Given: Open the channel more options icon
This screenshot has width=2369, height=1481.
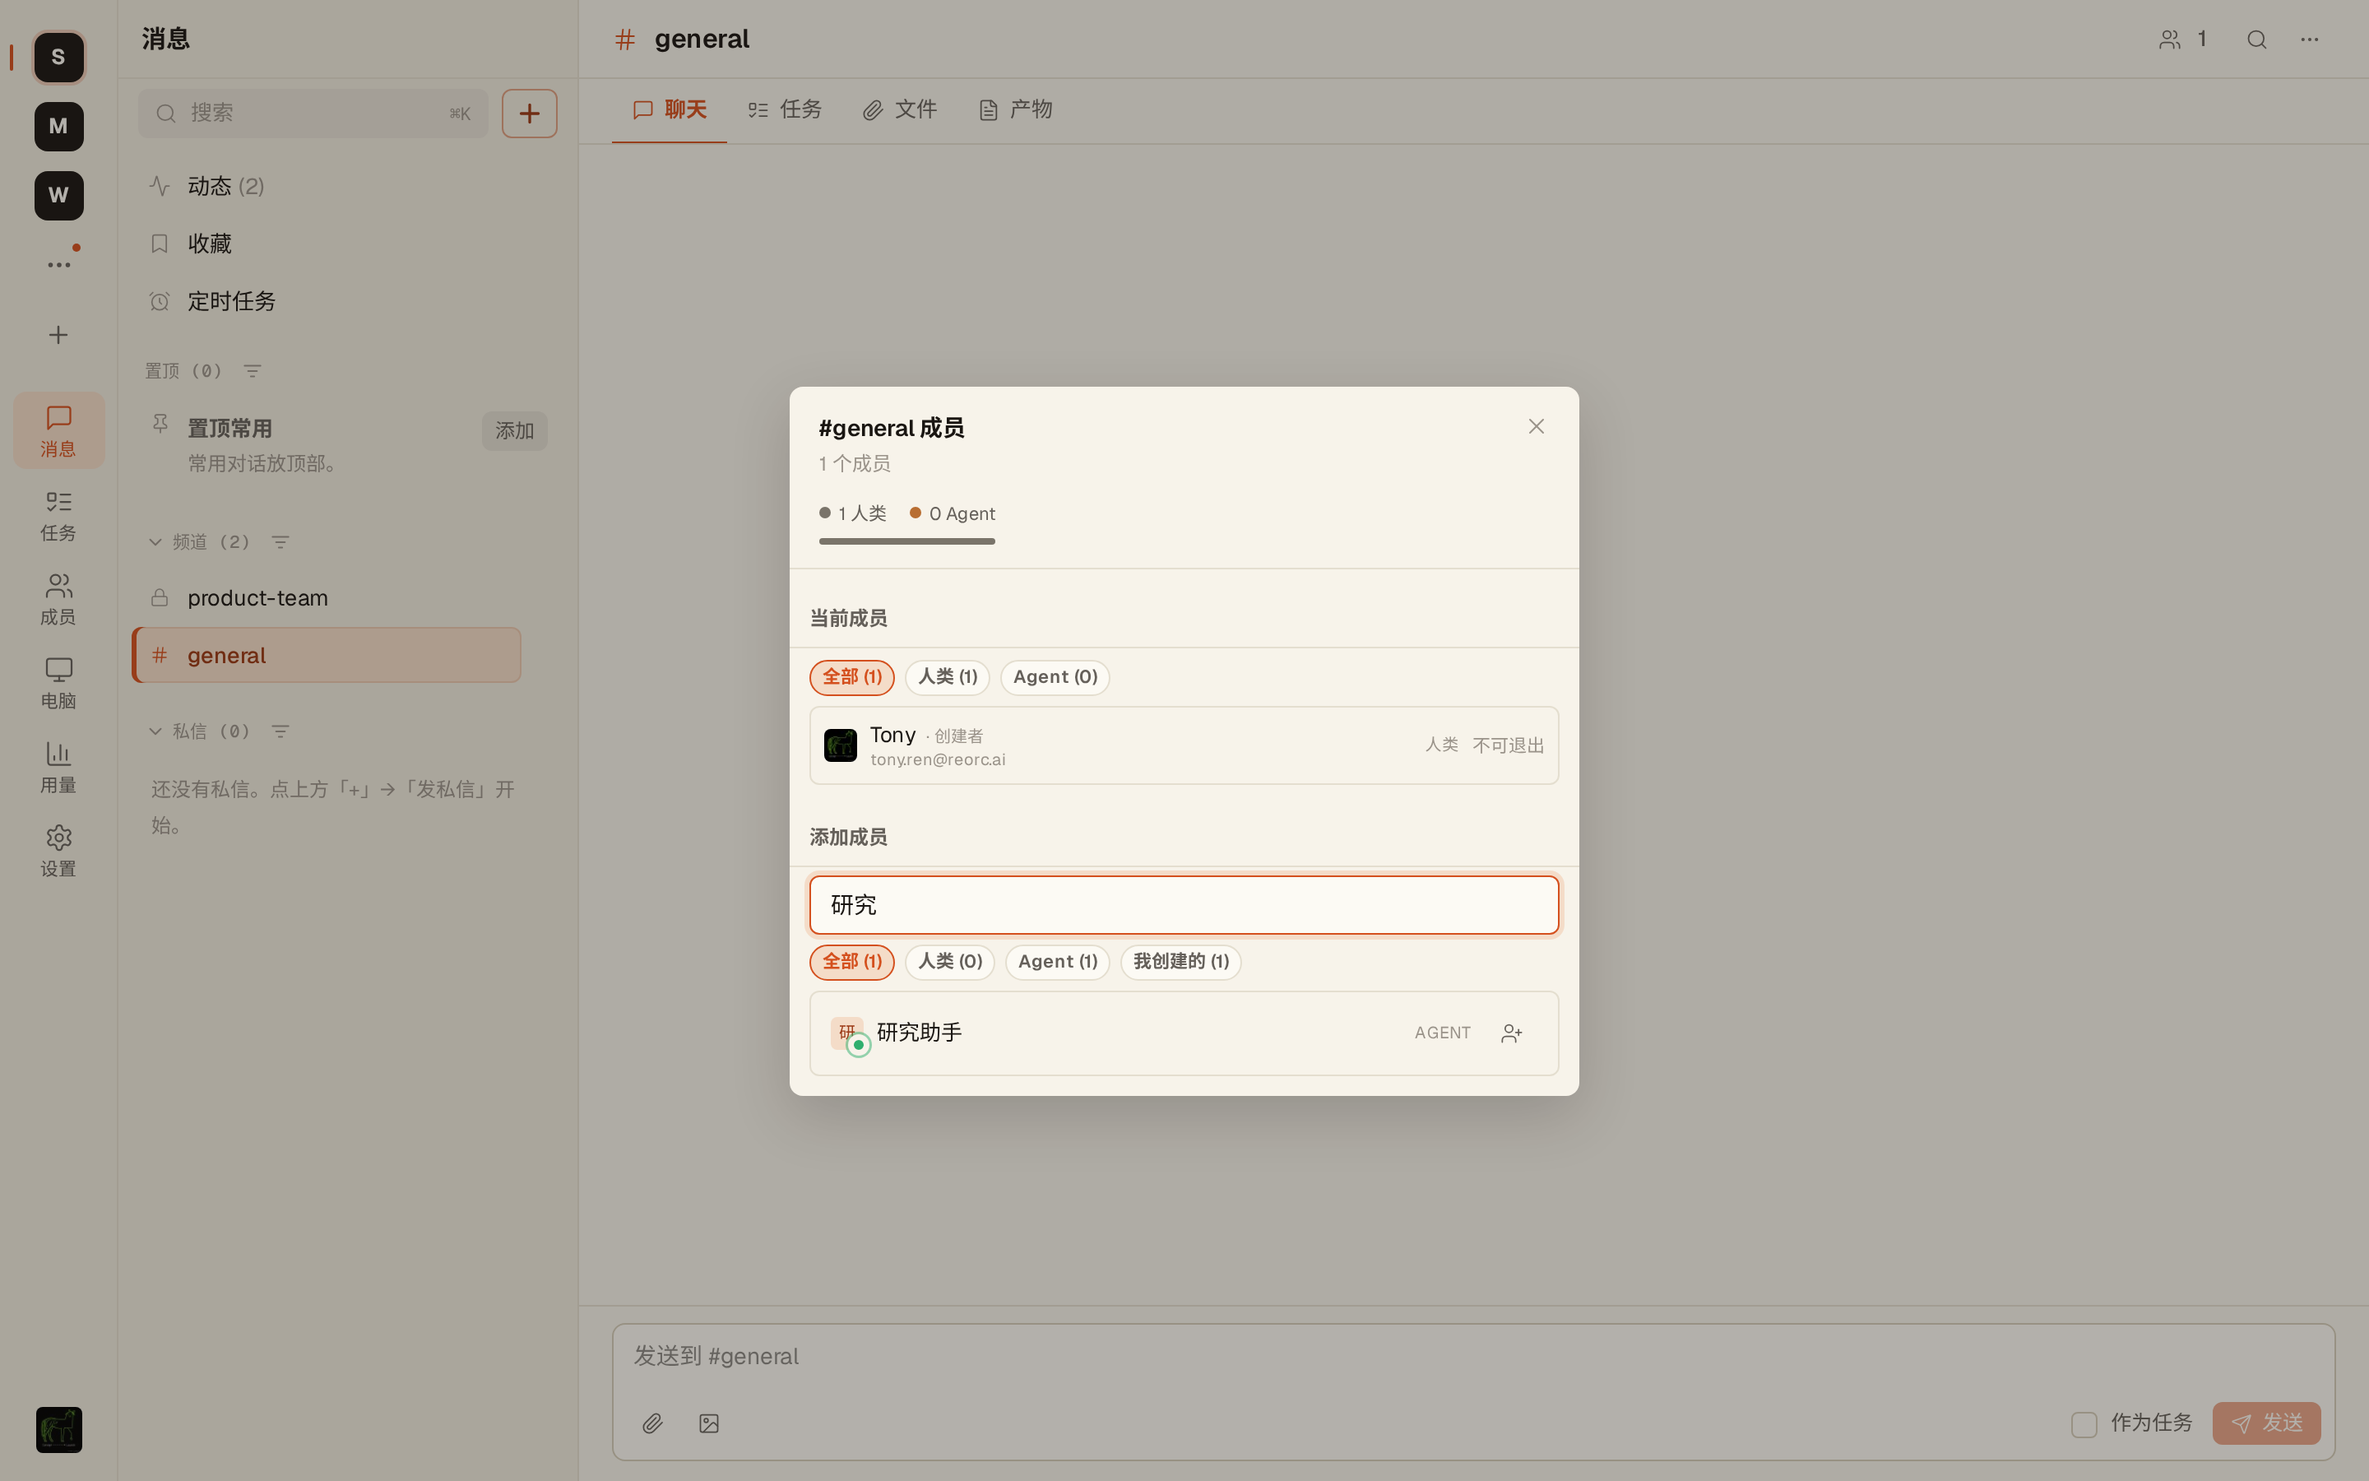Looking at the screenshot, I should tap(2309, 39).
